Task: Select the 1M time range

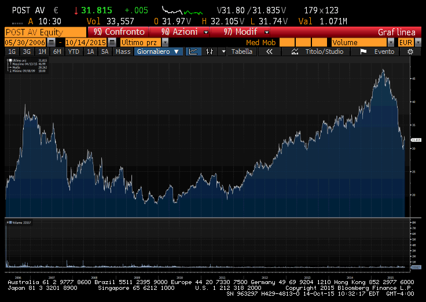Action: coord(42,51)
